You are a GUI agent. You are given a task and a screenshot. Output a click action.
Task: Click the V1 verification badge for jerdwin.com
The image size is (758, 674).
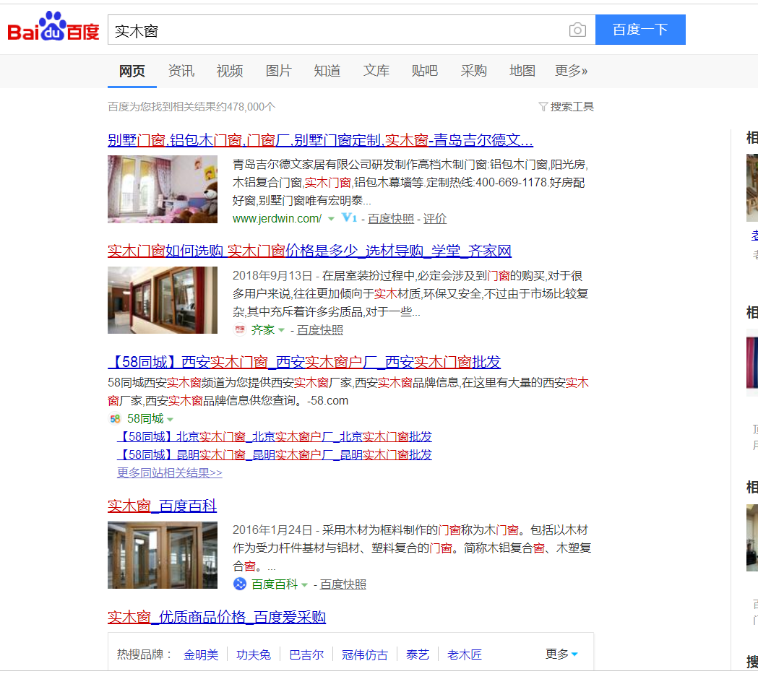tap(349, 218)
